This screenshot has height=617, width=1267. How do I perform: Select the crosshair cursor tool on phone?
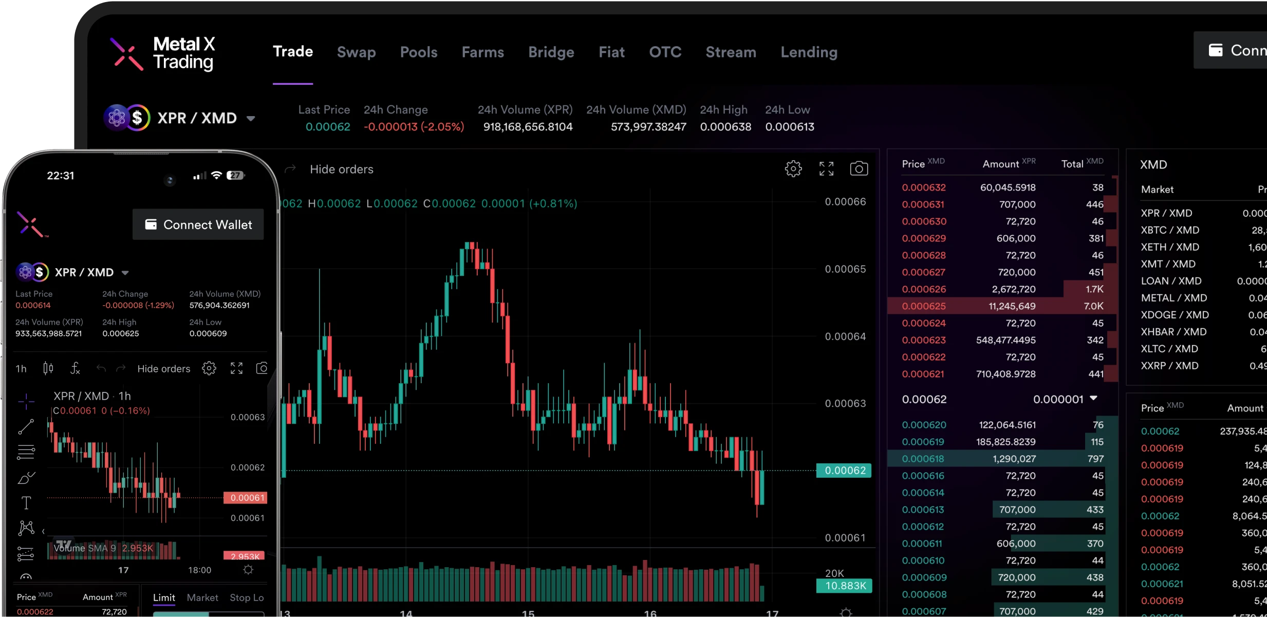(26, 401)
